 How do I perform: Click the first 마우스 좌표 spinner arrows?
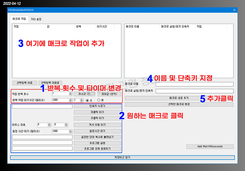pyautogui.click(x=49, y=125)
